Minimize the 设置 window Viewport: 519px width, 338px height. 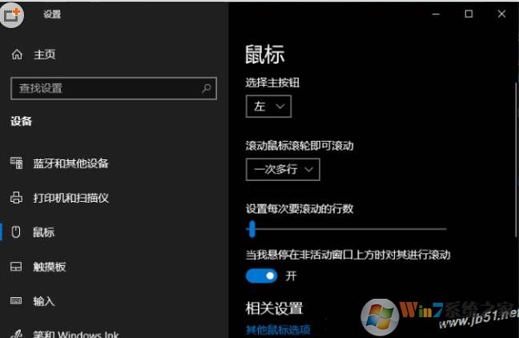point(436,14)
